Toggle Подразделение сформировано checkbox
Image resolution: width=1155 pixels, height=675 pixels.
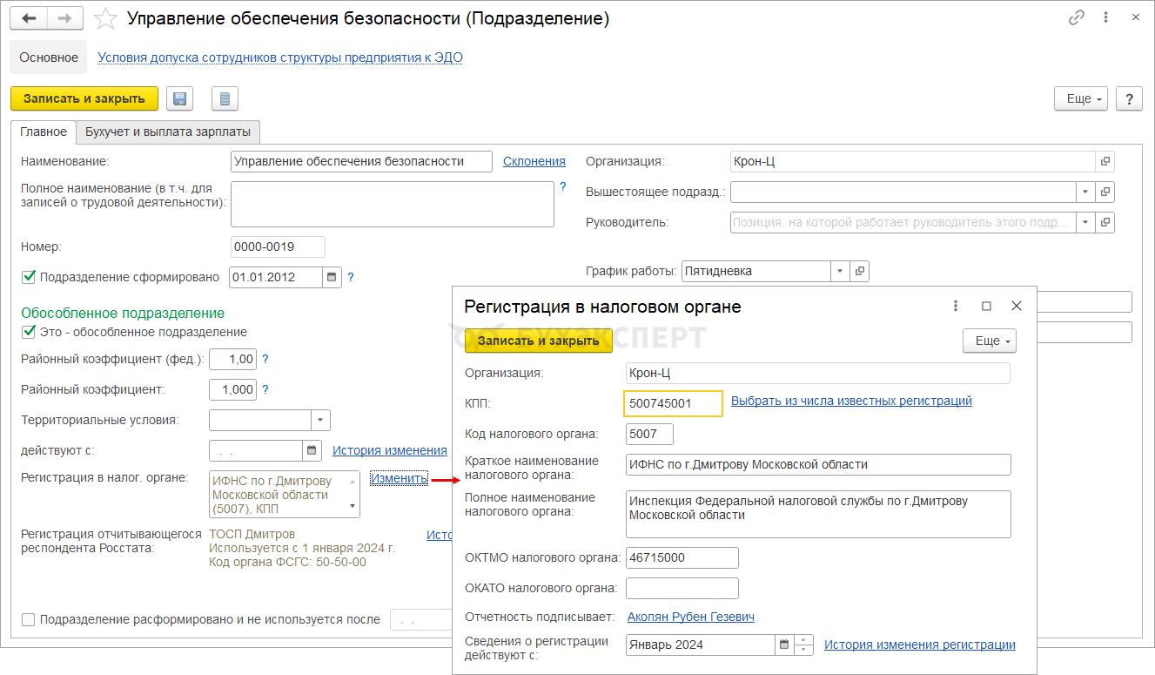coord(29,277)
